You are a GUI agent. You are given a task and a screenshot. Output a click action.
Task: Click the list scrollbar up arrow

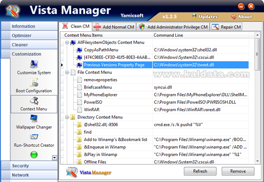(x=257, y=35)
